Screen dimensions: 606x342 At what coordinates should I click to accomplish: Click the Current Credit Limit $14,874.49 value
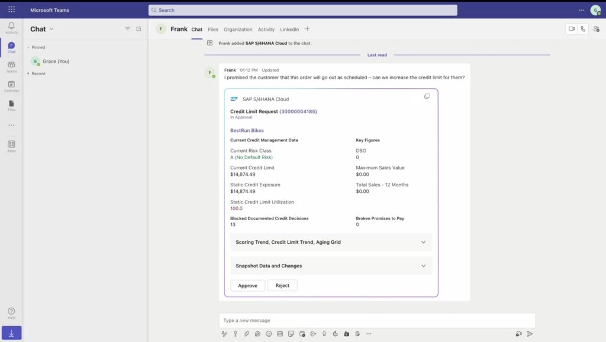tap(243, 175)
